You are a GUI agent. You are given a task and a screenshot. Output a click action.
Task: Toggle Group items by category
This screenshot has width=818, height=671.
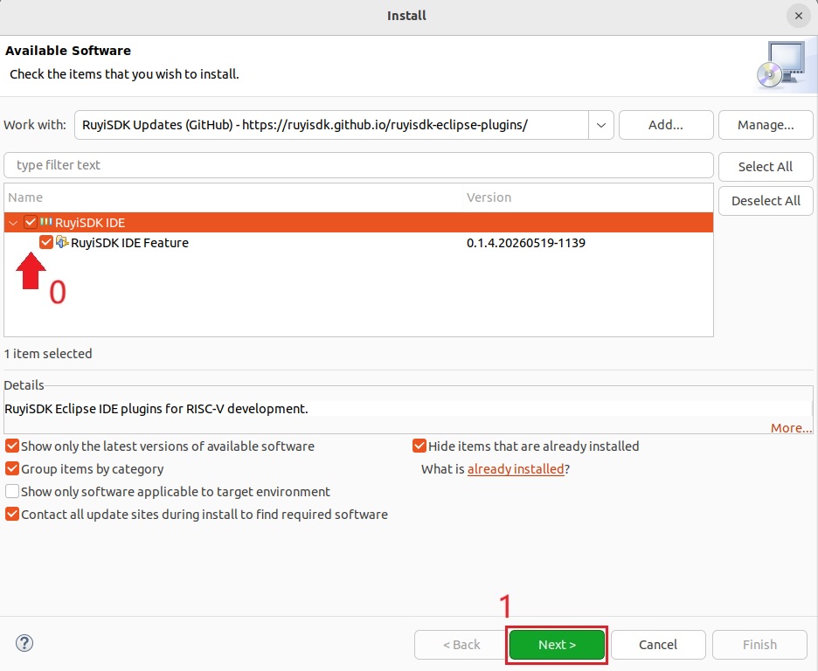[x=12, y=468]
